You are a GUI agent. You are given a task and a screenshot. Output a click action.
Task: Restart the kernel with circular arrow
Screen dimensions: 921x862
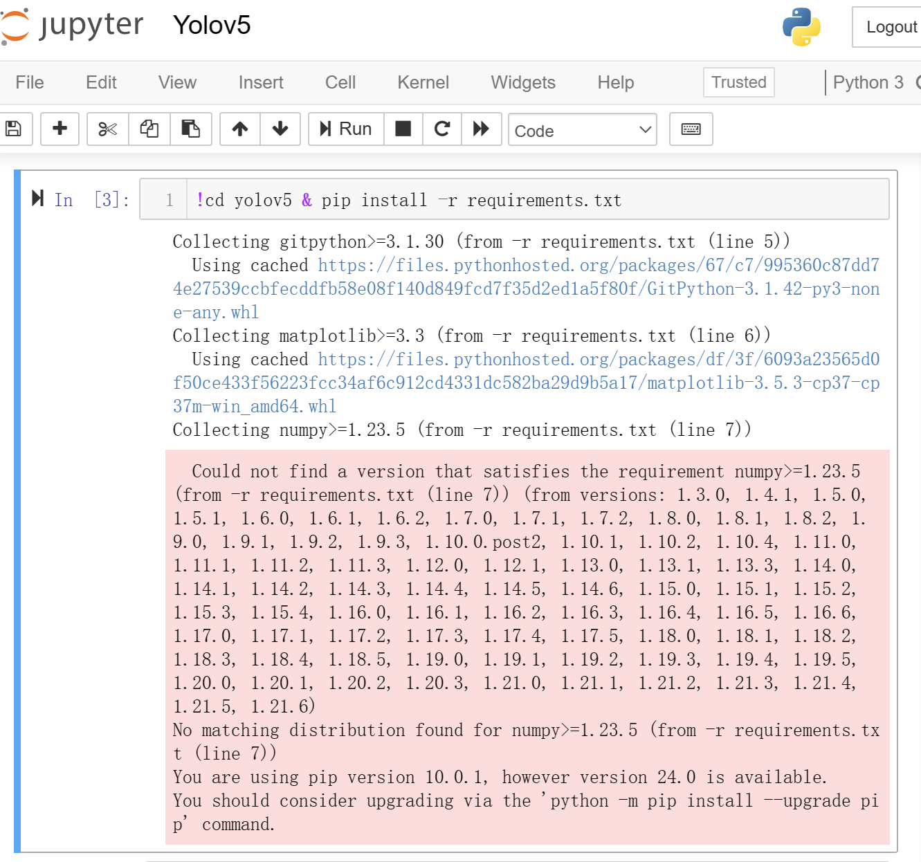pos(442,129)
